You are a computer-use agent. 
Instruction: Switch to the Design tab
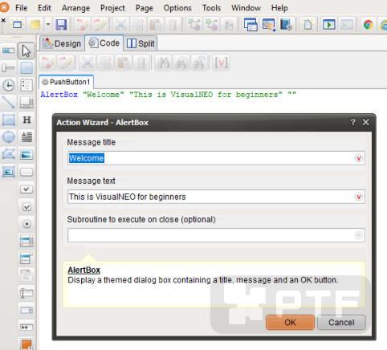(62, 43)
